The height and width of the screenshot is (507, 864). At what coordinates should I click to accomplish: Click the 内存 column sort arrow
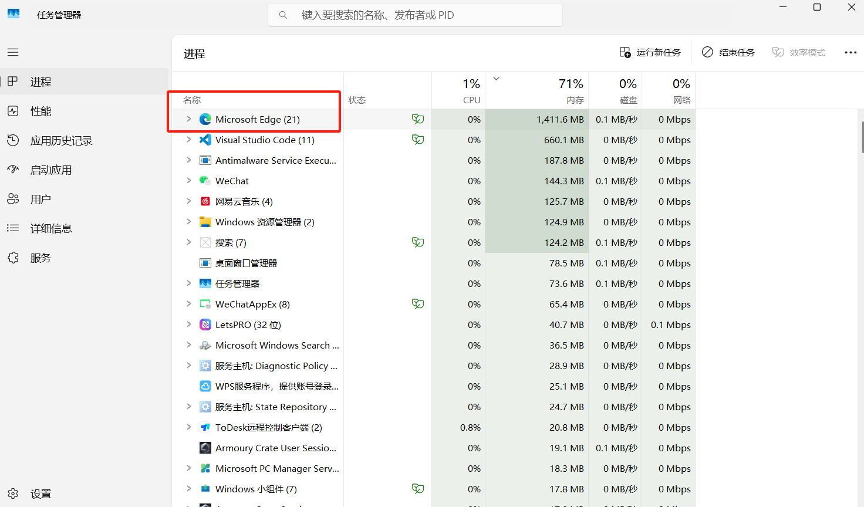pyautogui.click(x=496, y=78)
